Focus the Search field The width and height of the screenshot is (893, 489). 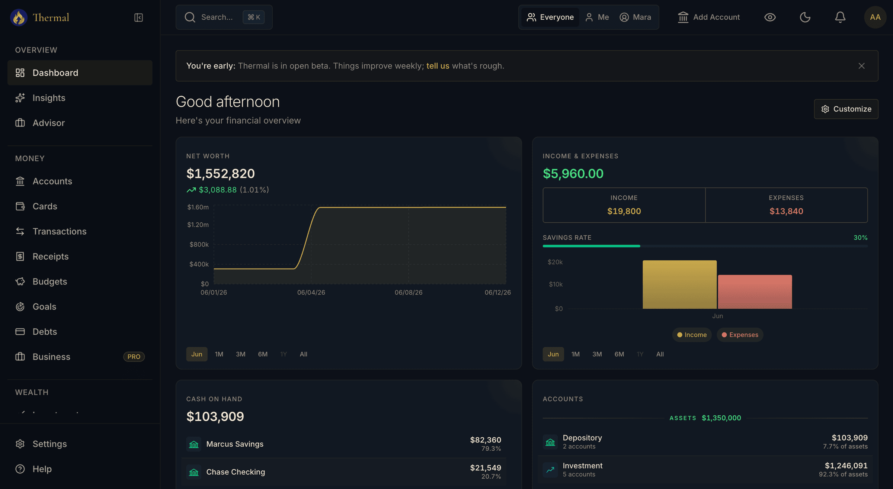point(224,17)
